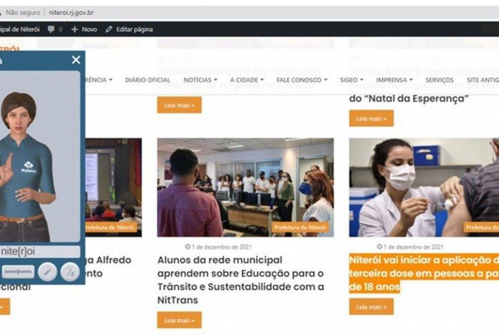Click Leia mais under NitTrans article
Screen dimensions: 499x335
click(x=179, y=320)
